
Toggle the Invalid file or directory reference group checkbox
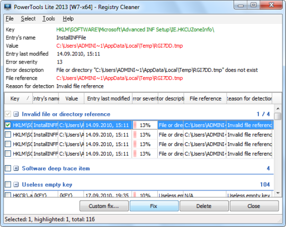click(x=8, y=114)
